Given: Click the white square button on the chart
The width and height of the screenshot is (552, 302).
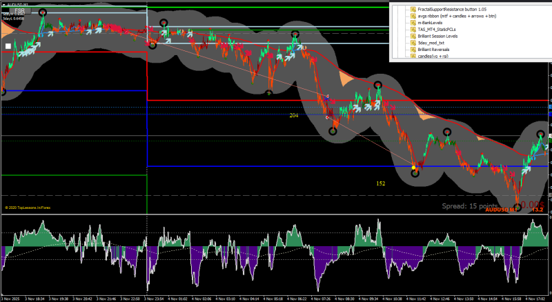Looking at the screenshot, I should [8, 46].
